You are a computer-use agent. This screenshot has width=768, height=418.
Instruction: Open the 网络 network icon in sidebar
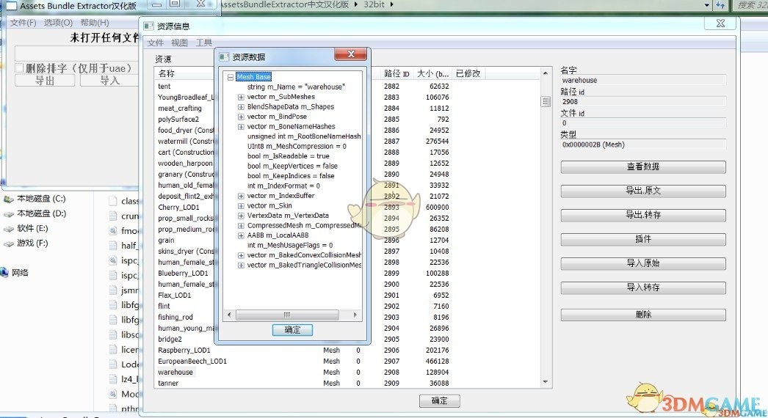tap(4, 273)
